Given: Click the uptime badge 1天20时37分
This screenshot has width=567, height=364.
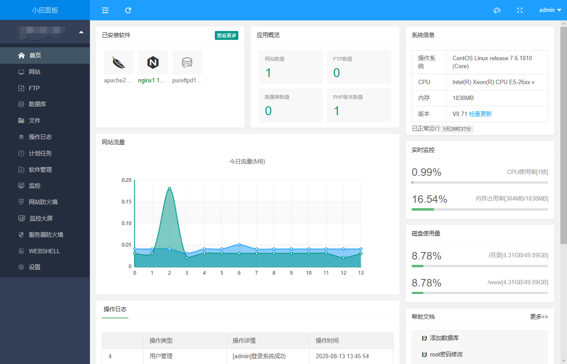Looking at the screenshot, I should click(457, 129).
